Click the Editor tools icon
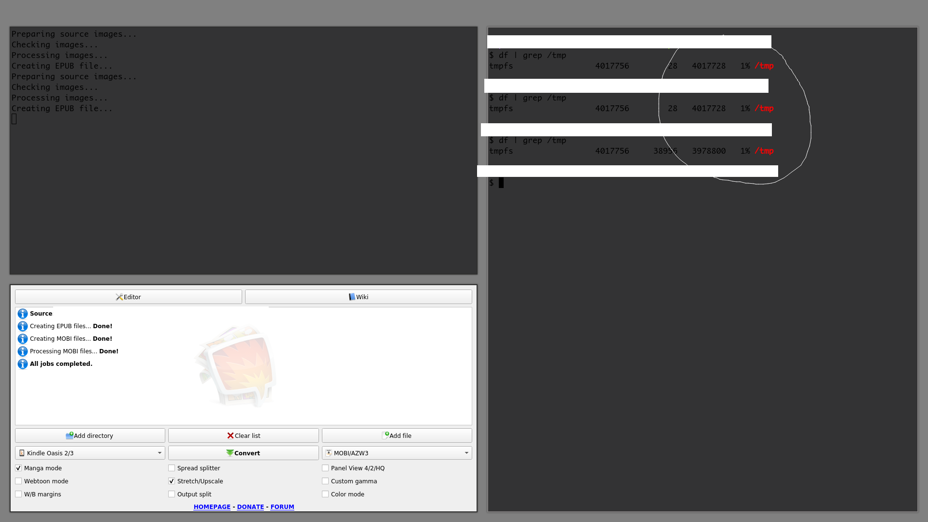Viewport: 928px width, 522px height. point(119,297)
